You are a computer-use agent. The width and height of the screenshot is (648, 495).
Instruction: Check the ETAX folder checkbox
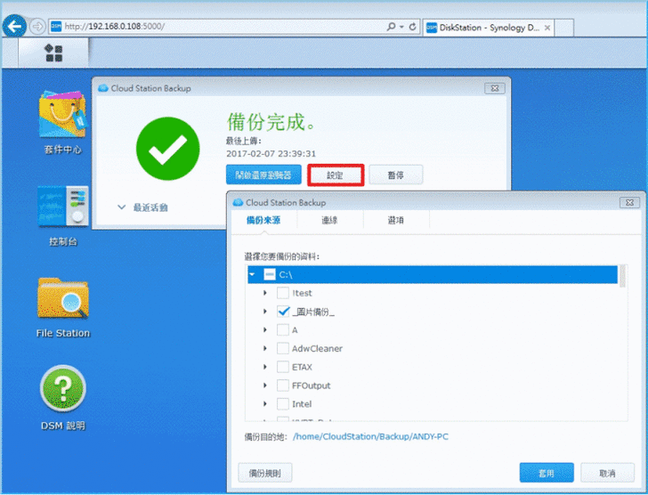[283, 367]
